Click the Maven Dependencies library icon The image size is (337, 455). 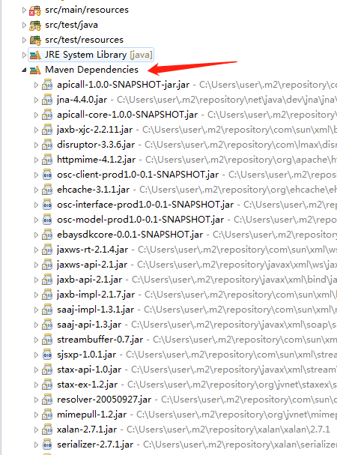[x=35, y=70]
